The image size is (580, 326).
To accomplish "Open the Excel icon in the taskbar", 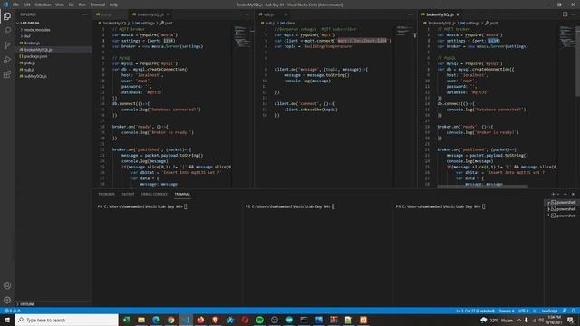I will (127, 320).
